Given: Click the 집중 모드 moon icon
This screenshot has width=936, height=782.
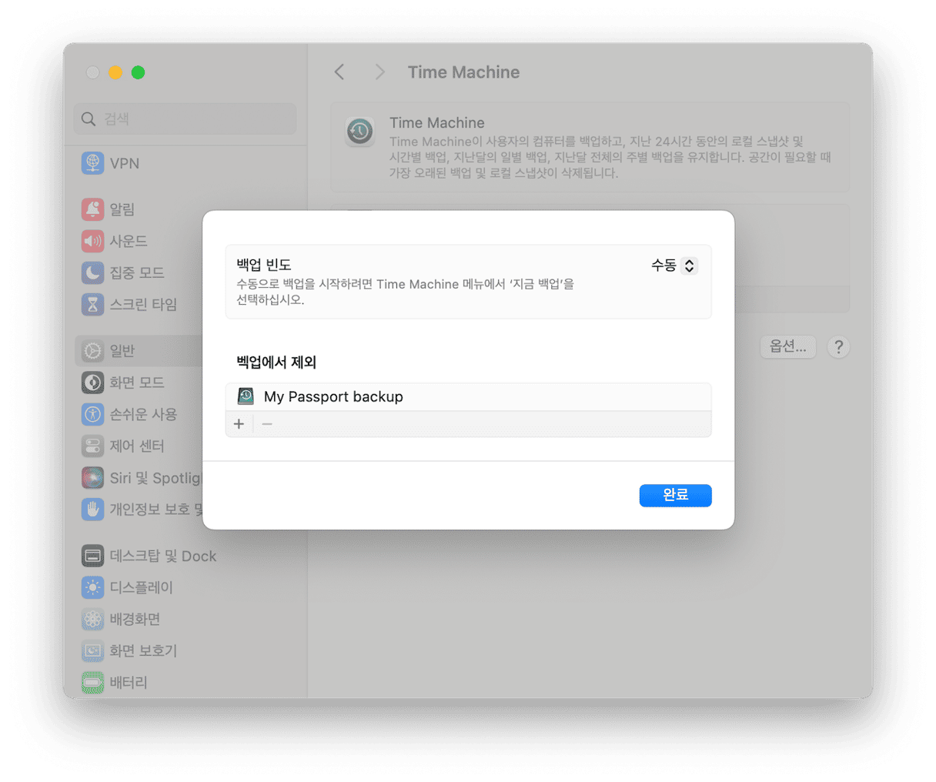Looking at the screenshot, I should point(92,272).
